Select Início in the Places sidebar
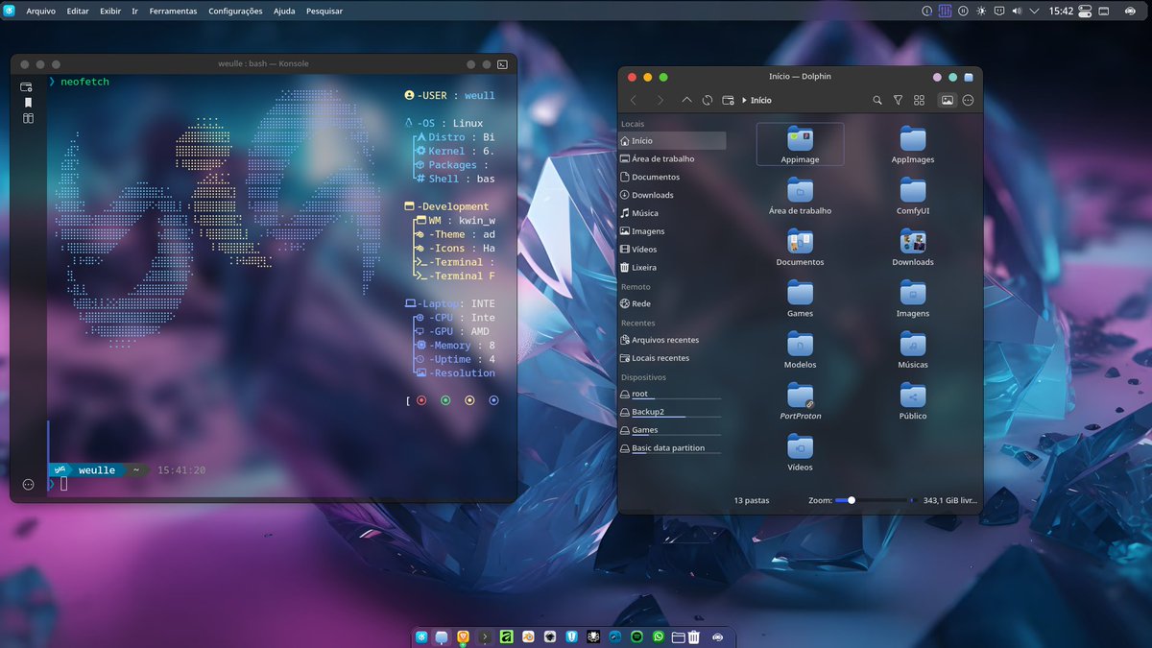Viewport: 1152px width, 648px height. click(672, 141)
